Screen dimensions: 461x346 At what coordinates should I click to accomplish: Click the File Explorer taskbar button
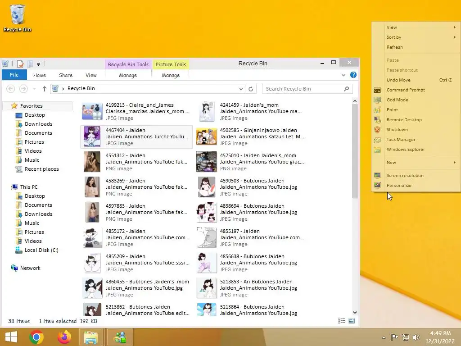coord(91,337)
